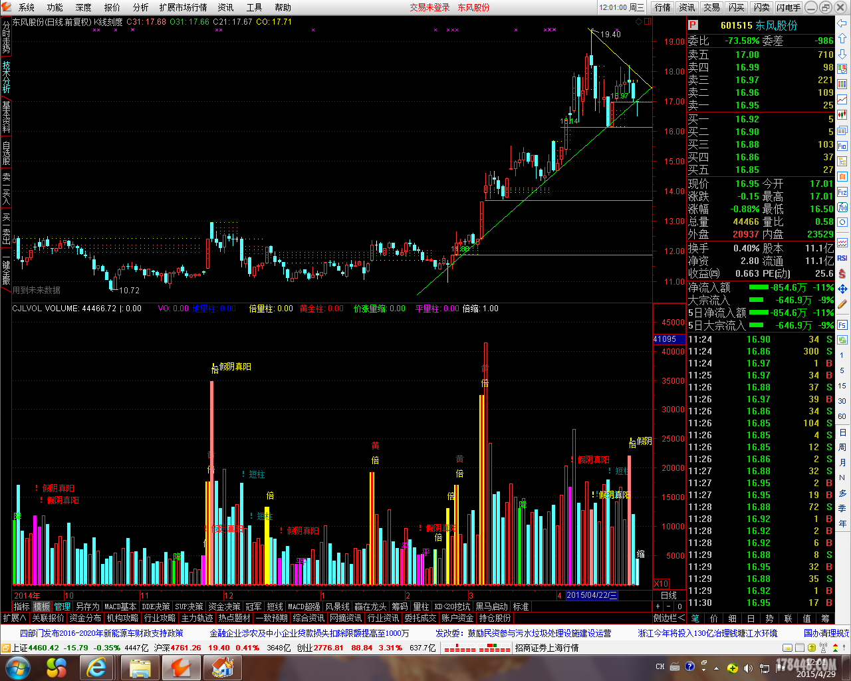This screenshot has width=851, height=681.
Task: Switch to 30-minute period
Action: pos(842,401)
